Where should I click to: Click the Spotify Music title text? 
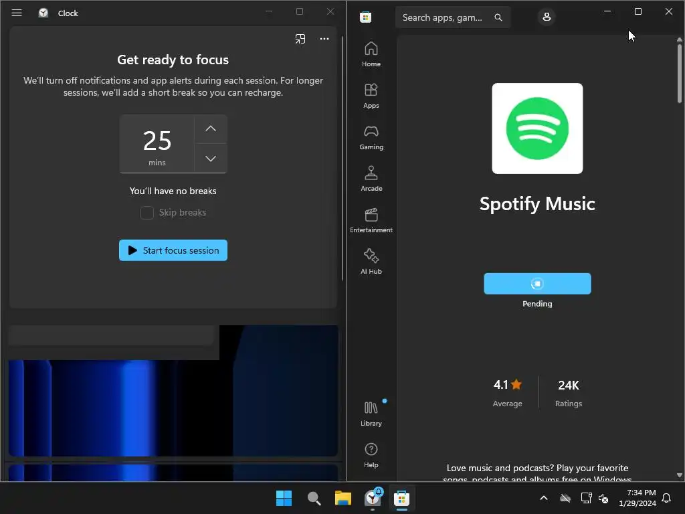click(537, 203)
